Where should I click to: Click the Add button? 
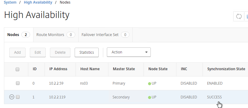pos(17,52)
